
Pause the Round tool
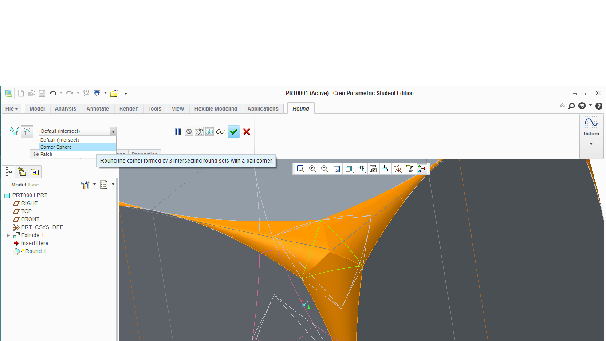click(178, 131)
